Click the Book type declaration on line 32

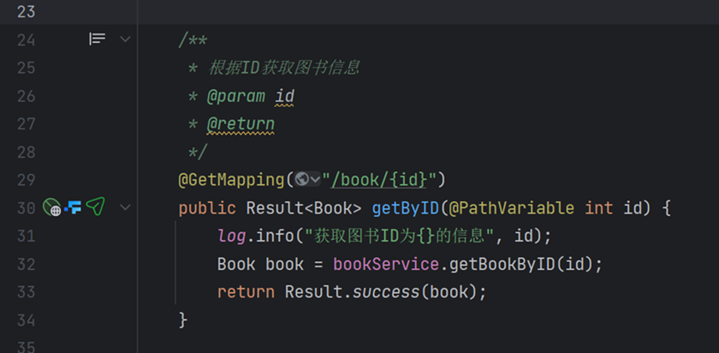236,265
